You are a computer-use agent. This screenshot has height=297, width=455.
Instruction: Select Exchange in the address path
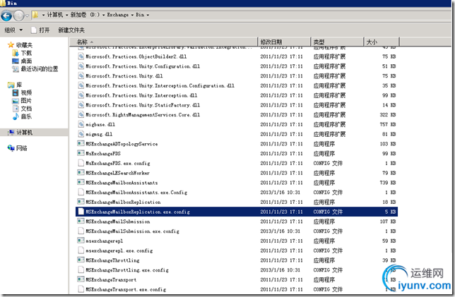coord(117,15)
